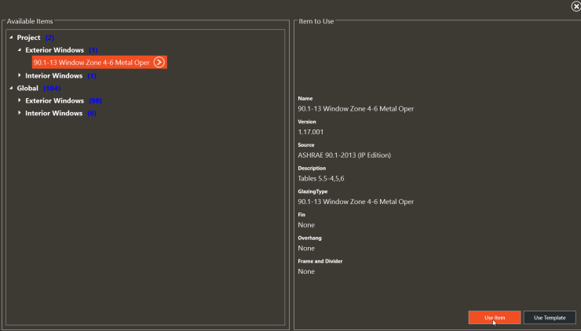Select the 90.1-13 Window Zone 4-6 Metal Oper item
The height and width of the screenshot is (331, 581).
point(92,62)
